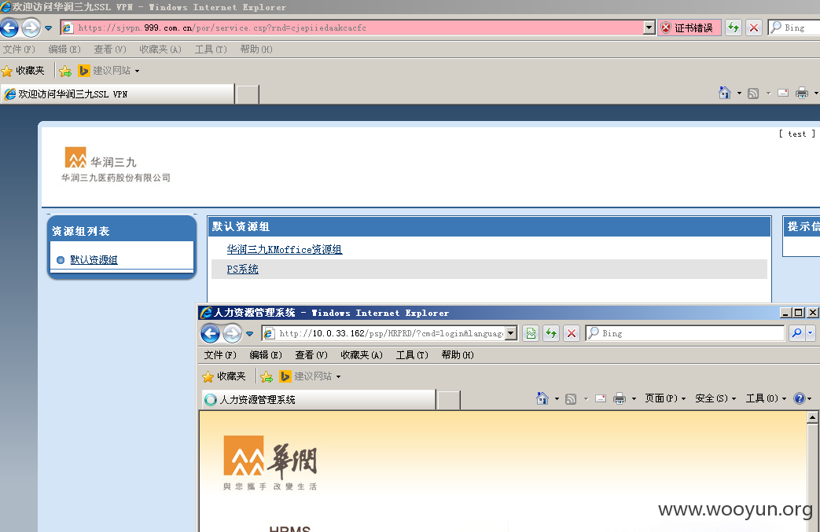This screenshot has height=532, width=820.
Task: Open 查看(V) menu in SSL VPN window
Action: [110, 50]
